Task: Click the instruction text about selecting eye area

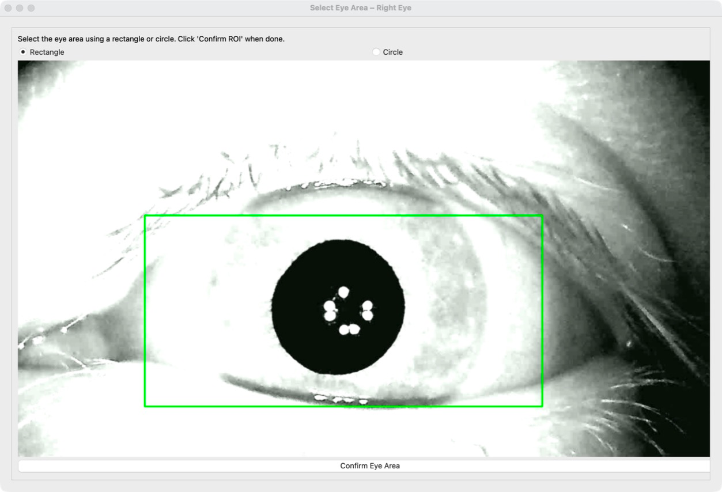Action: pos(151,39)
